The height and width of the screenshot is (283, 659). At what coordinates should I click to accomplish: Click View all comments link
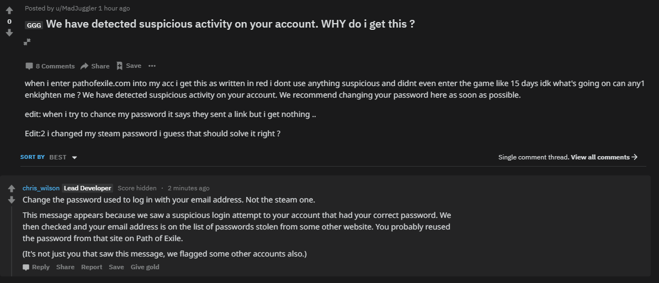[604, 157]
